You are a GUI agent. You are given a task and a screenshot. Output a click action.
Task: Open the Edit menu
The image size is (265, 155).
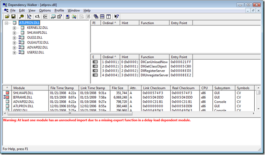click(x=22, y=10)
